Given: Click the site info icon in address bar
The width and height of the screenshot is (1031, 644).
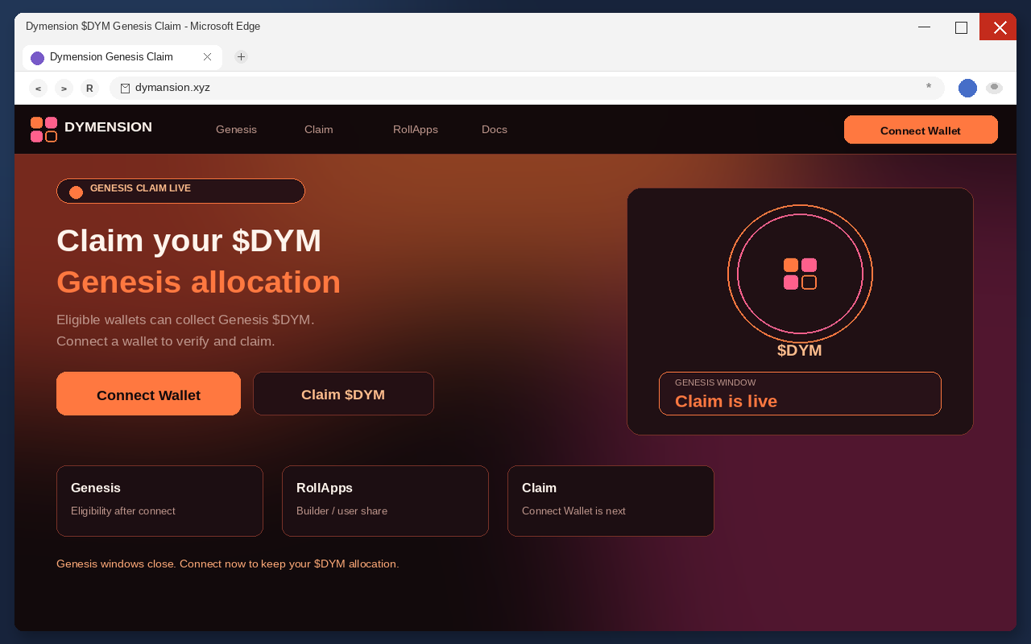Looking at the screenshot, I should coord(125,89).
